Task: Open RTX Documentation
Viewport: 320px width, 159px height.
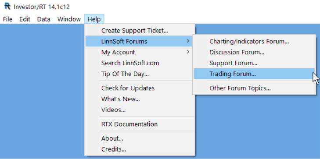Action: click(140, 124)
